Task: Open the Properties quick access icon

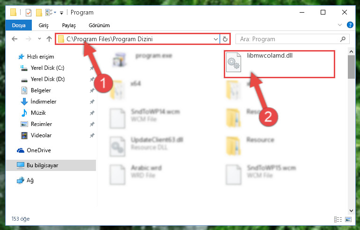Action: [x=29, y=12]
